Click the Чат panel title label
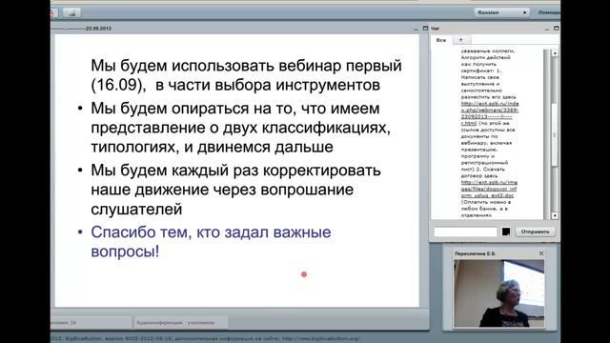Image resolution: width=610 pixels, height=343 pixels. point(436,29)
